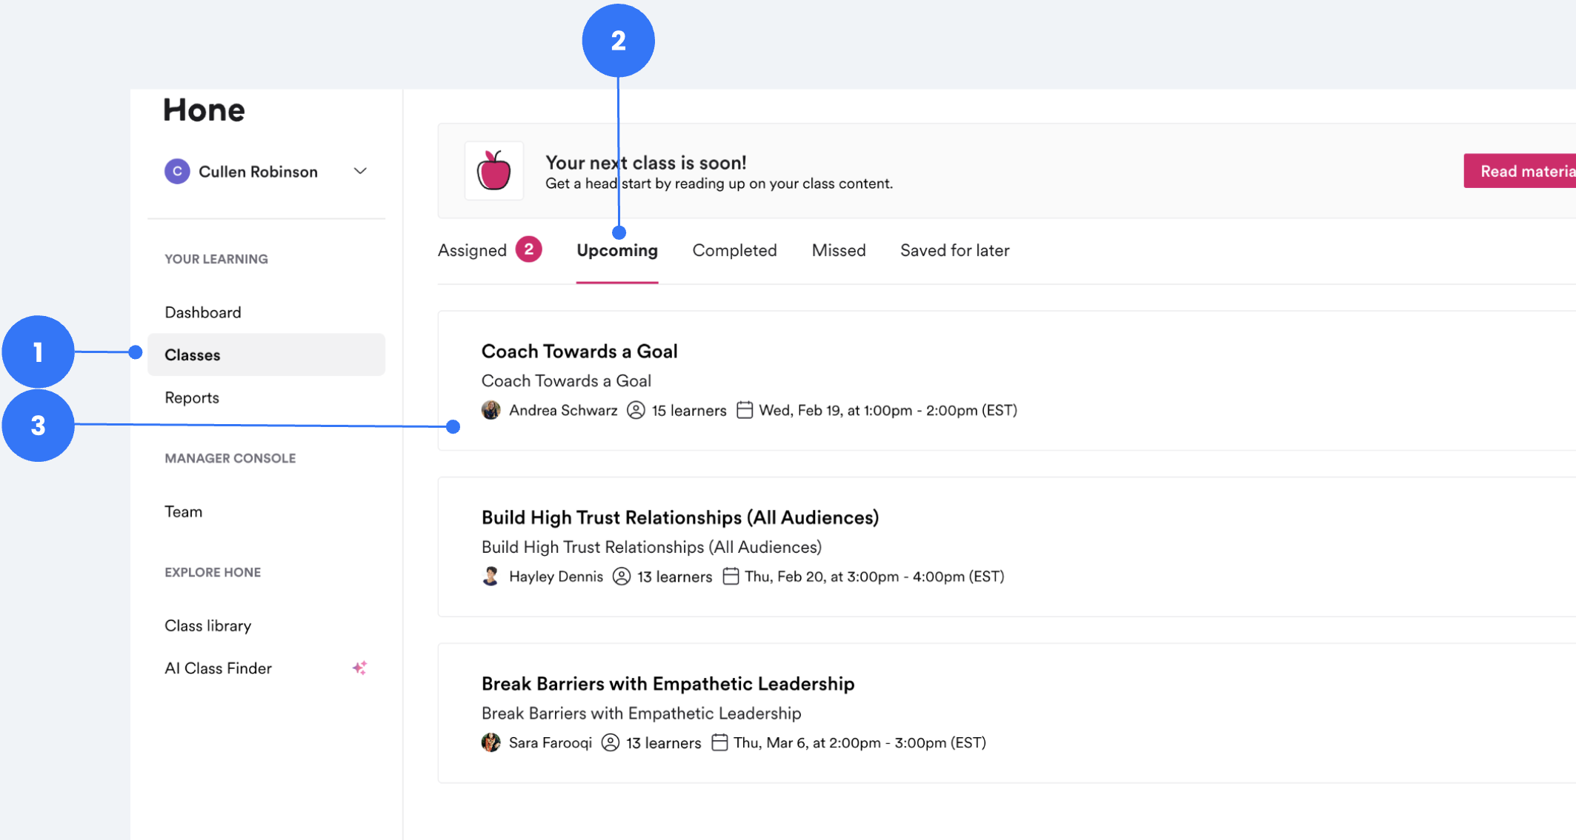Image resolution: width=1576 pixels, height=840 pixels.
Task: Click the calendar icon for Break Barriers class
Action: (x=719, y=742)
